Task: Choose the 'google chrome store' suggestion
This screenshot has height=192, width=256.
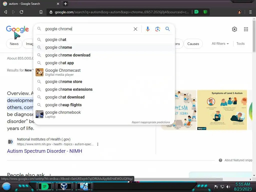Action: 104,82
